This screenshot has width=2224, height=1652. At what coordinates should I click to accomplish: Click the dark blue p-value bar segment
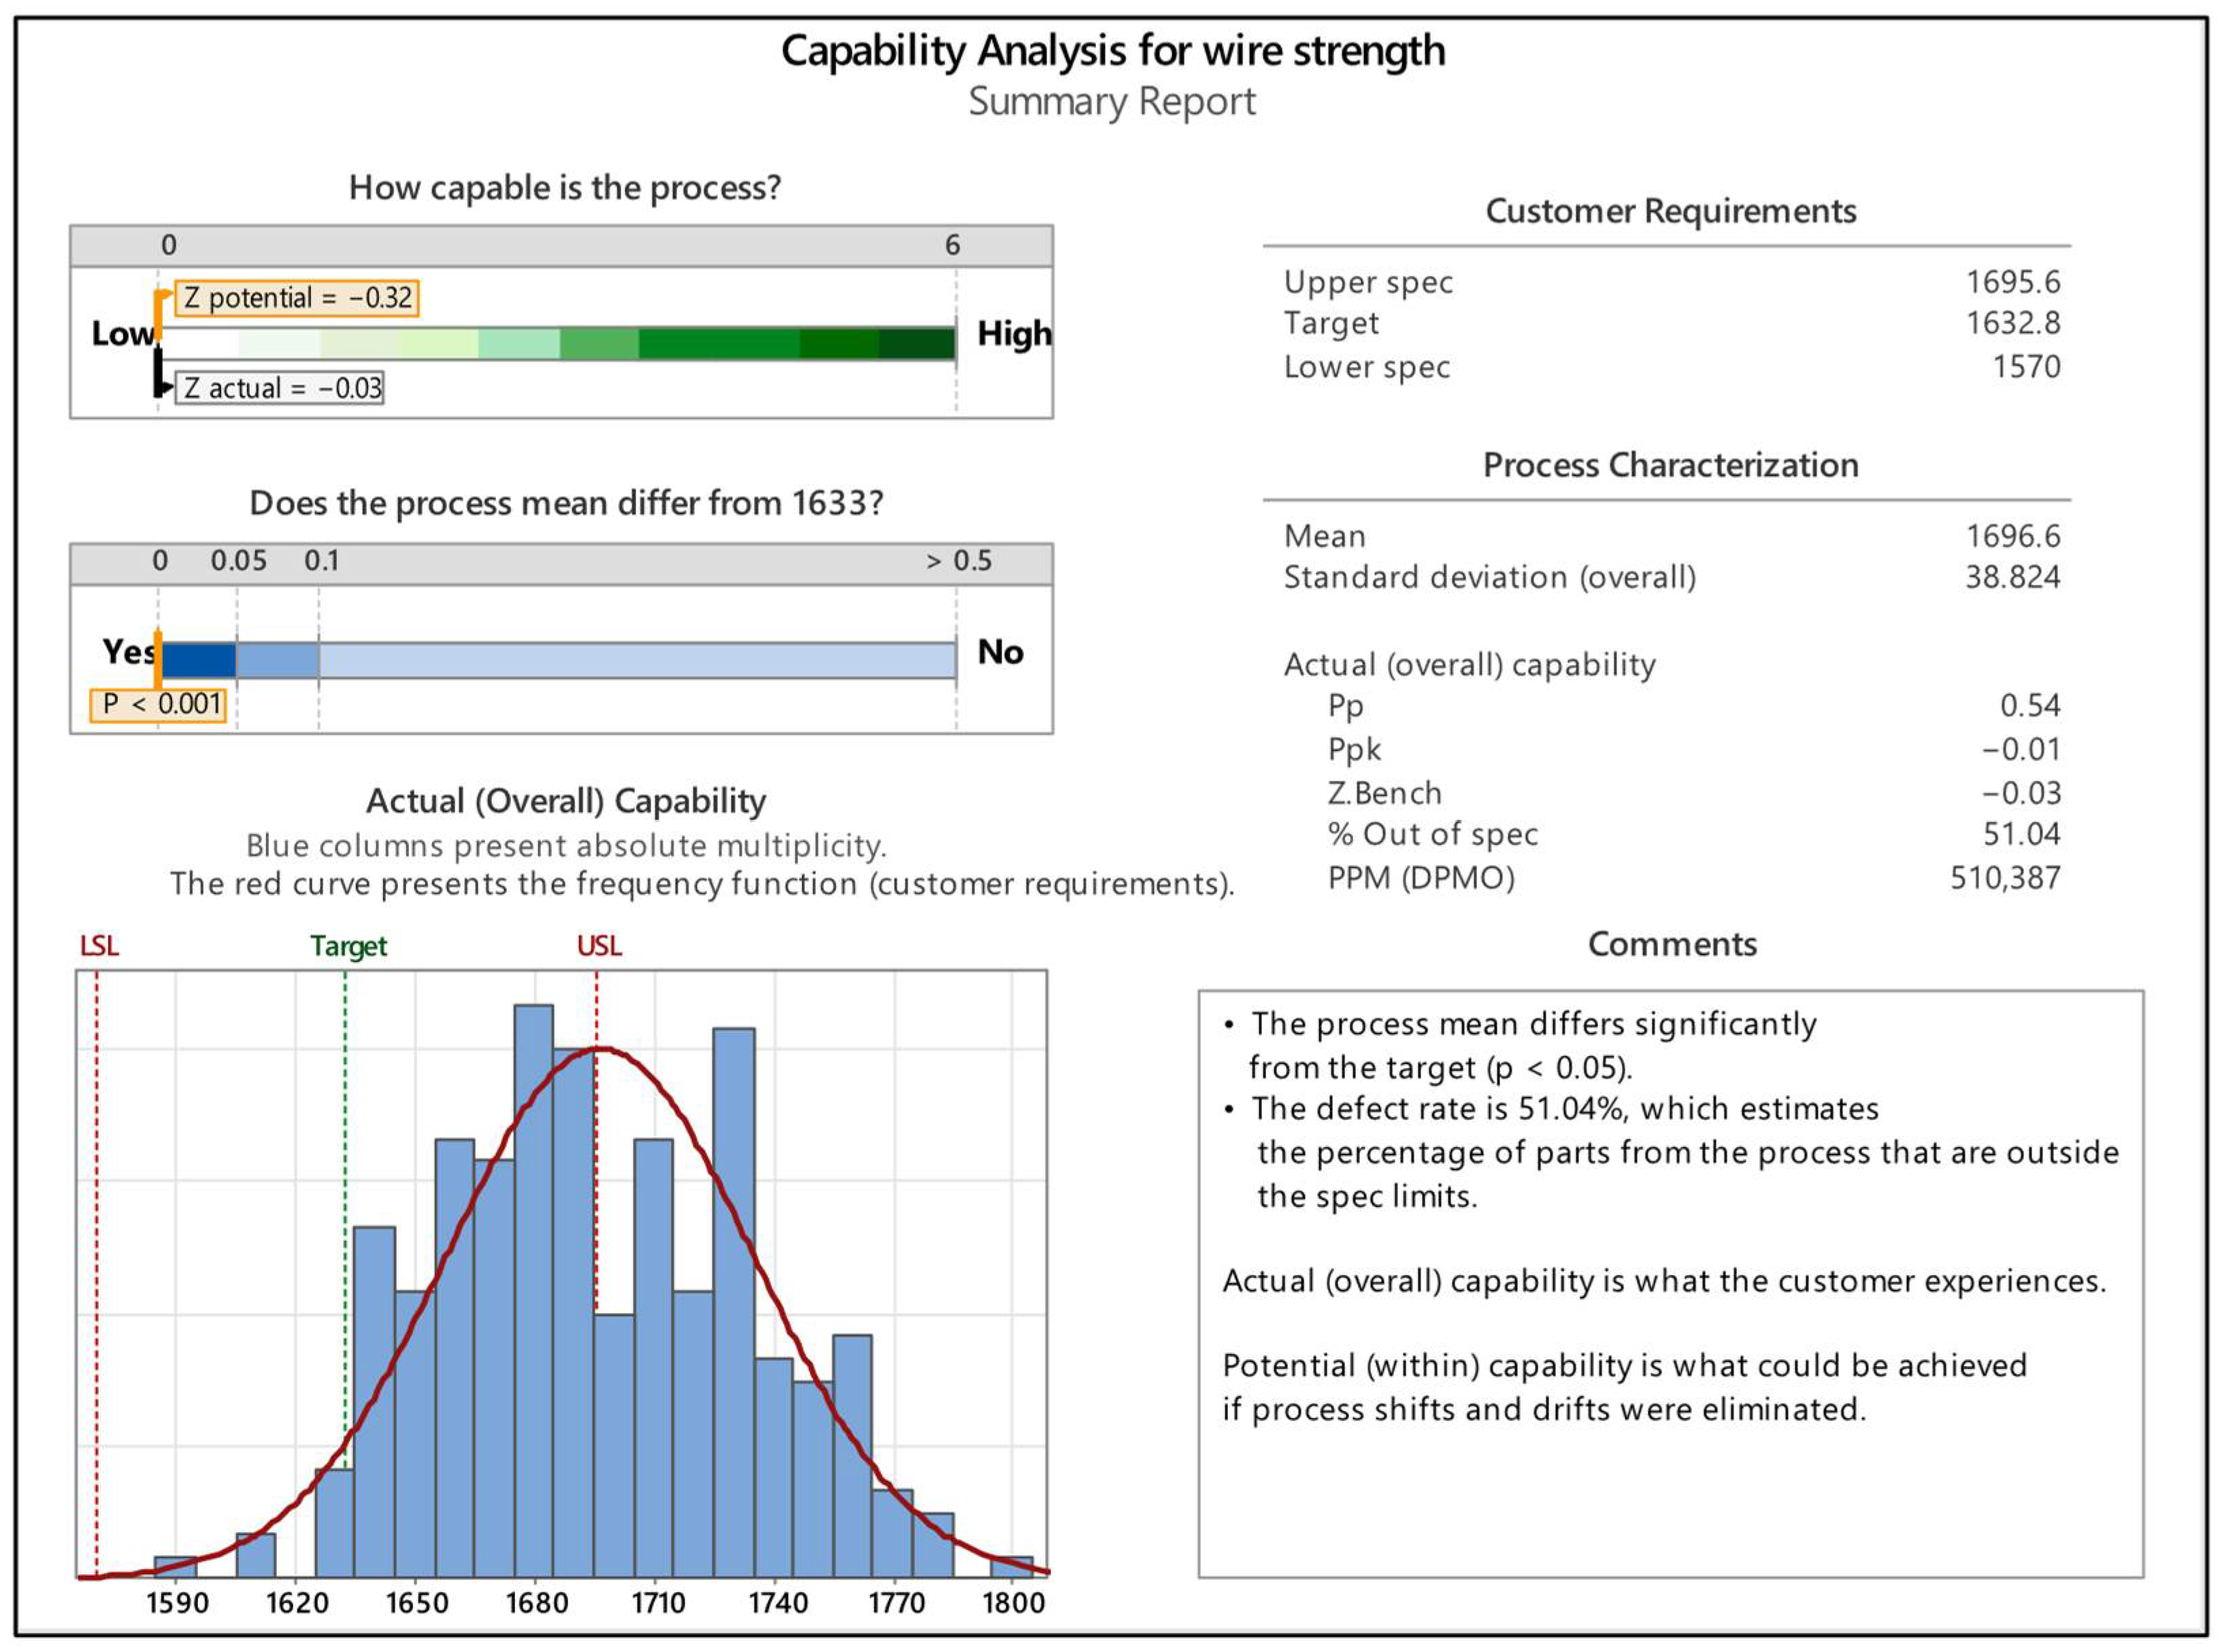(198, 661)
